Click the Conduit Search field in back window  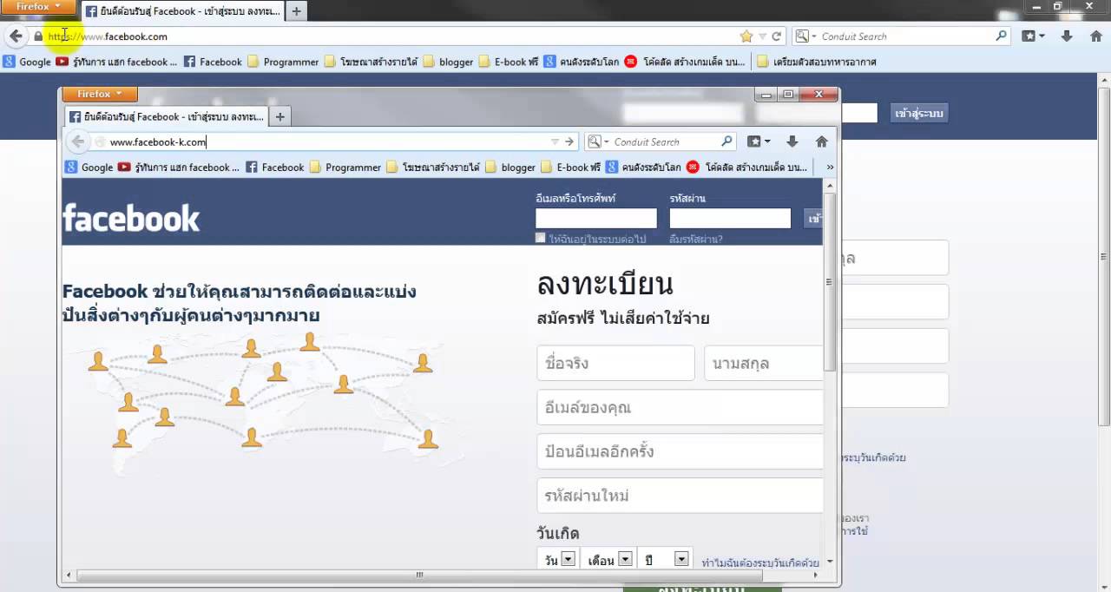(x=904, y=36)
